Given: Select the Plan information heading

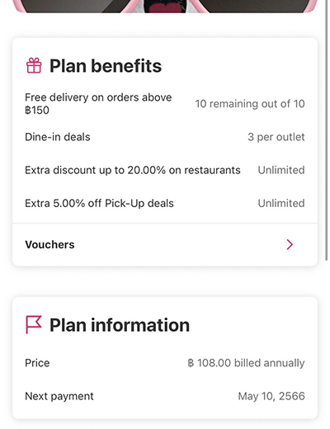Looking at the screenshot, I should coord(120,325).
